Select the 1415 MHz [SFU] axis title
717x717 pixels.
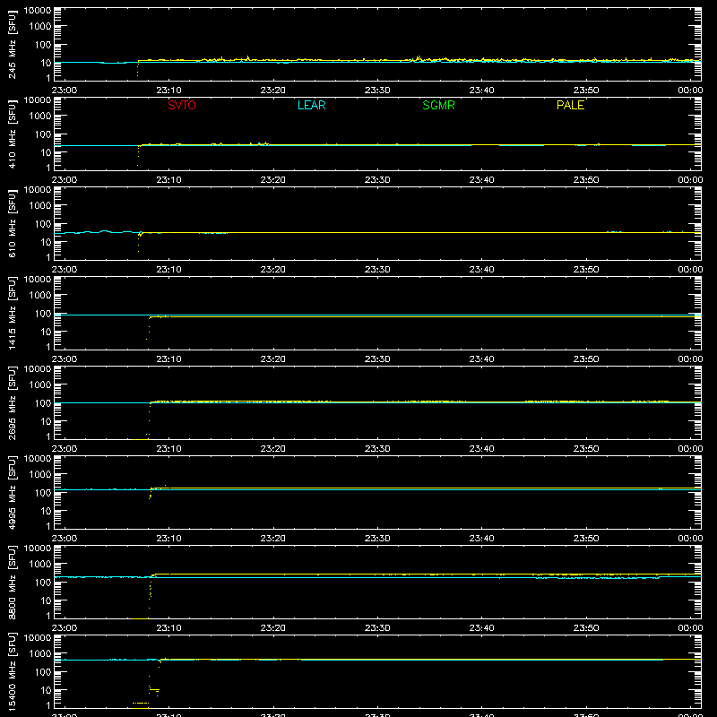pos(13,313)
